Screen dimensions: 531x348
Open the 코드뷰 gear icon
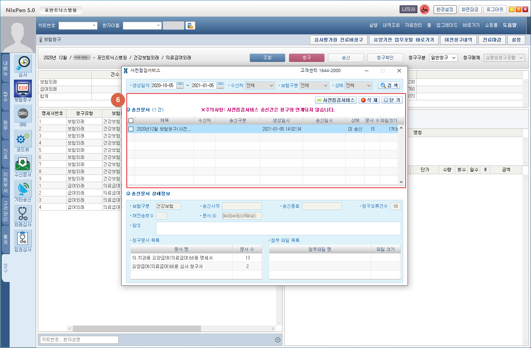click(x=23, y=138)
